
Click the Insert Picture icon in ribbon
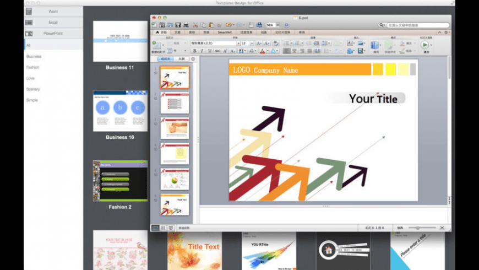361,44
